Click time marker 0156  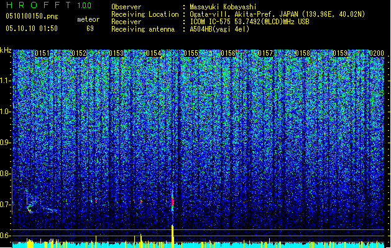228,53
